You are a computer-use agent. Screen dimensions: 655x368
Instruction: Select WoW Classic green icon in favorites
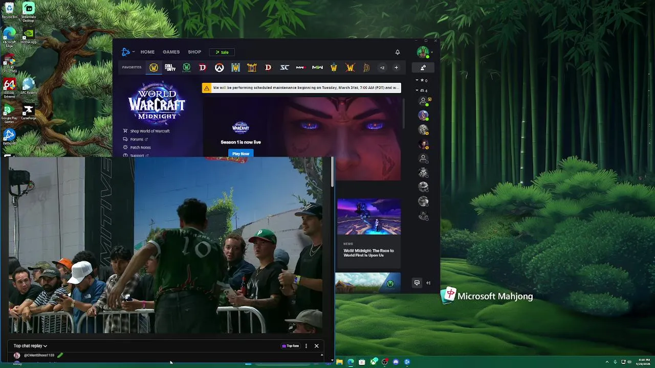tap(186, 67)
